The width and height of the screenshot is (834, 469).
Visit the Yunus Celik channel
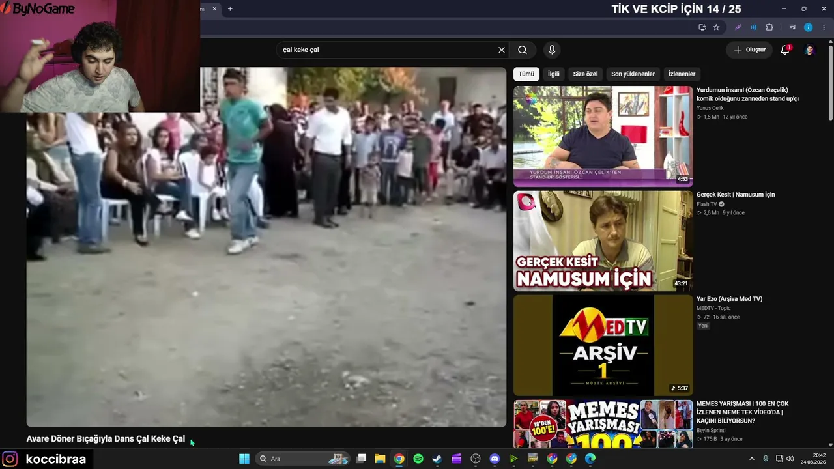[710, 108]
